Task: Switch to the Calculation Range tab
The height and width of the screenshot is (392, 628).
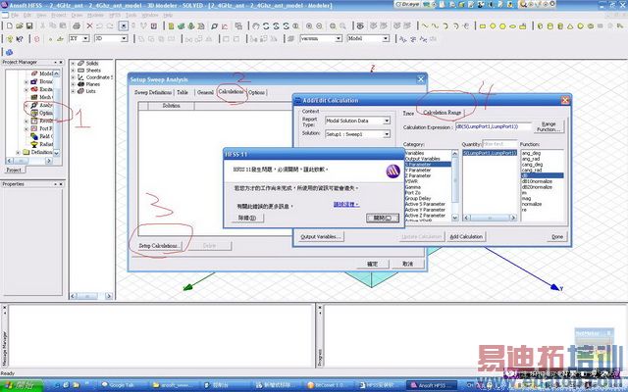Action: tap(443, 113)
